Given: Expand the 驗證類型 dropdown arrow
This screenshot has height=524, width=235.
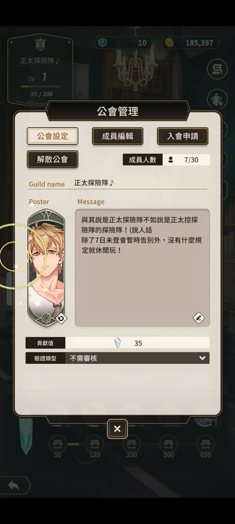Looking at the screenshot, I should [x=202, y=358].
